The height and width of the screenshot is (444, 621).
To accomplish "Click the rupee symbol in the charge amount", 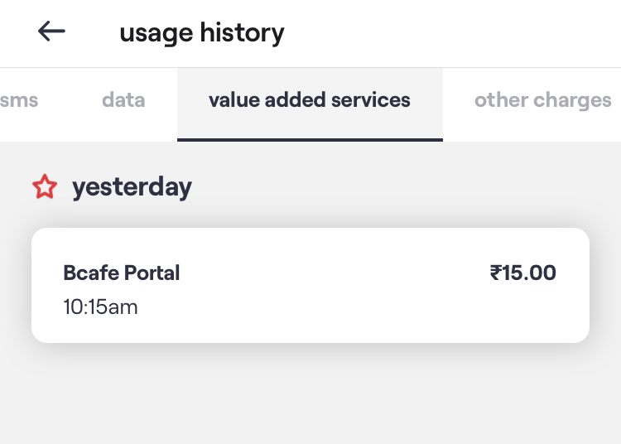I will [x=496, y=273].
